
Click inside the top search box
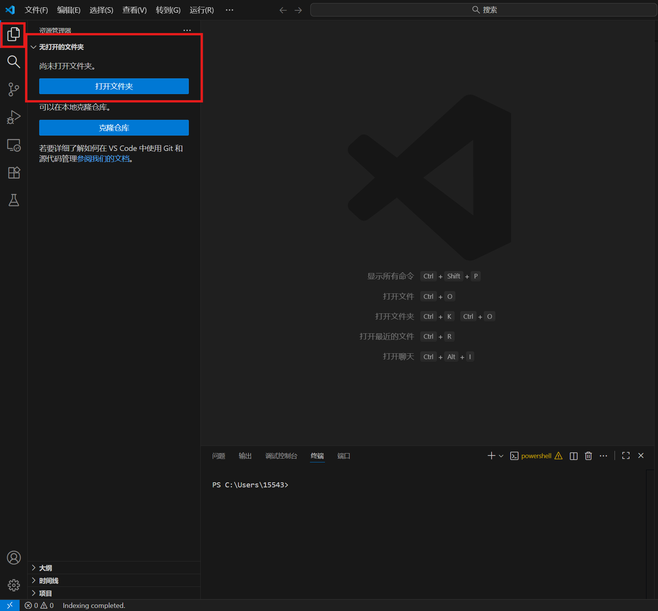point(483,10)
